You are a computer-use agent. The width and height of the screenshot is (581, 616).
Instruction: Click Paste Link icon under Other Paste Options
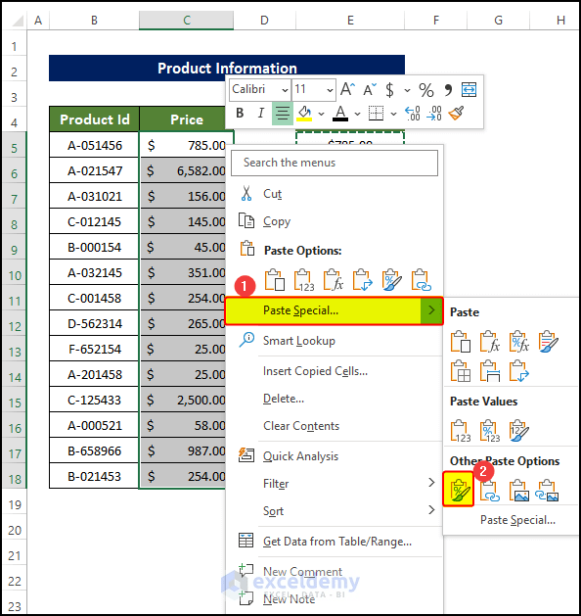click(490, 491)
